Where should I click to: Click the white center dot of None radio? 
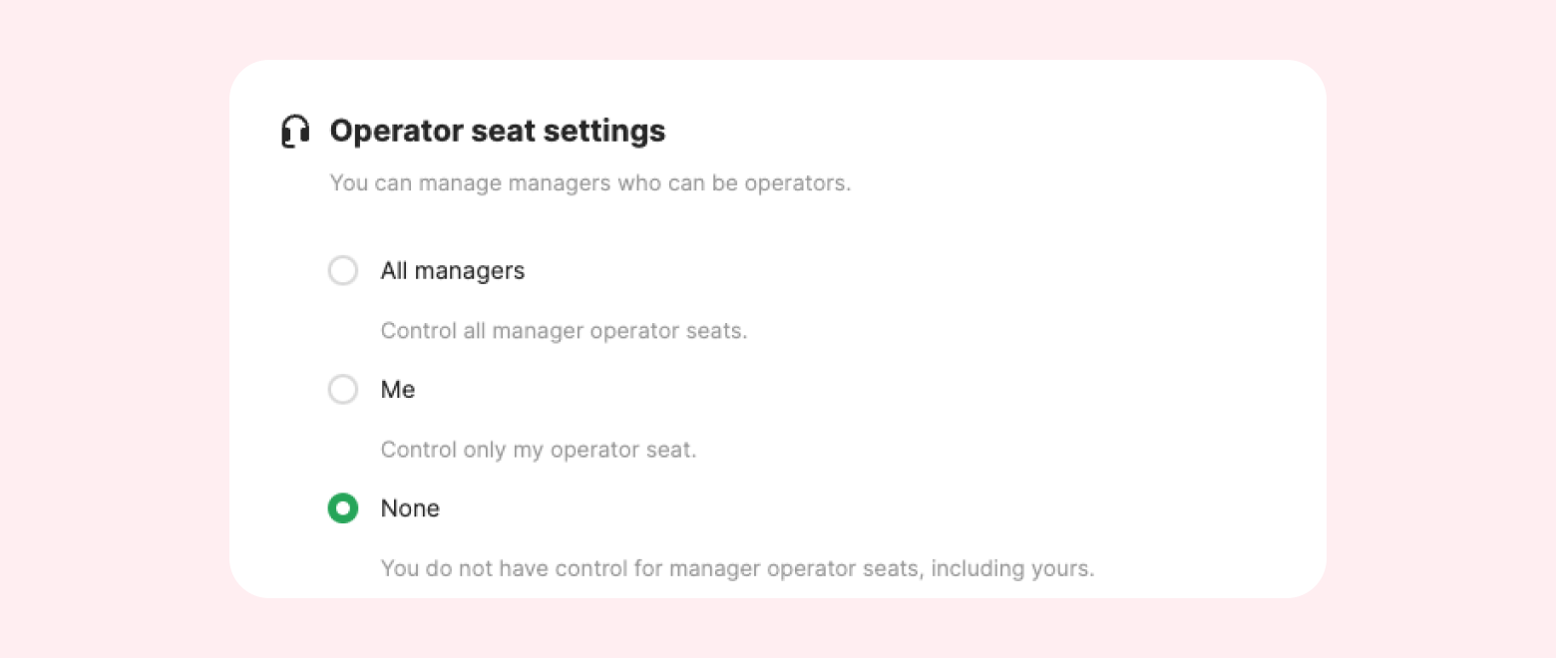[343, 508]
